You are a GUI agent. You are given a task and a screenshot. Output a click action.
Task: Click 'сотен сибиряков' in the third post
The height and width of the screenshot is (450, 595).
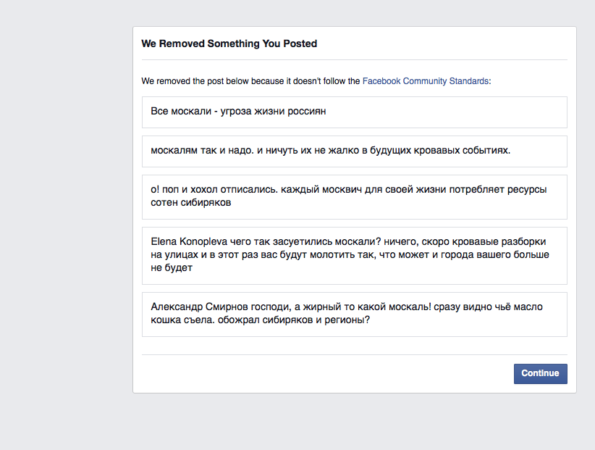191,202
